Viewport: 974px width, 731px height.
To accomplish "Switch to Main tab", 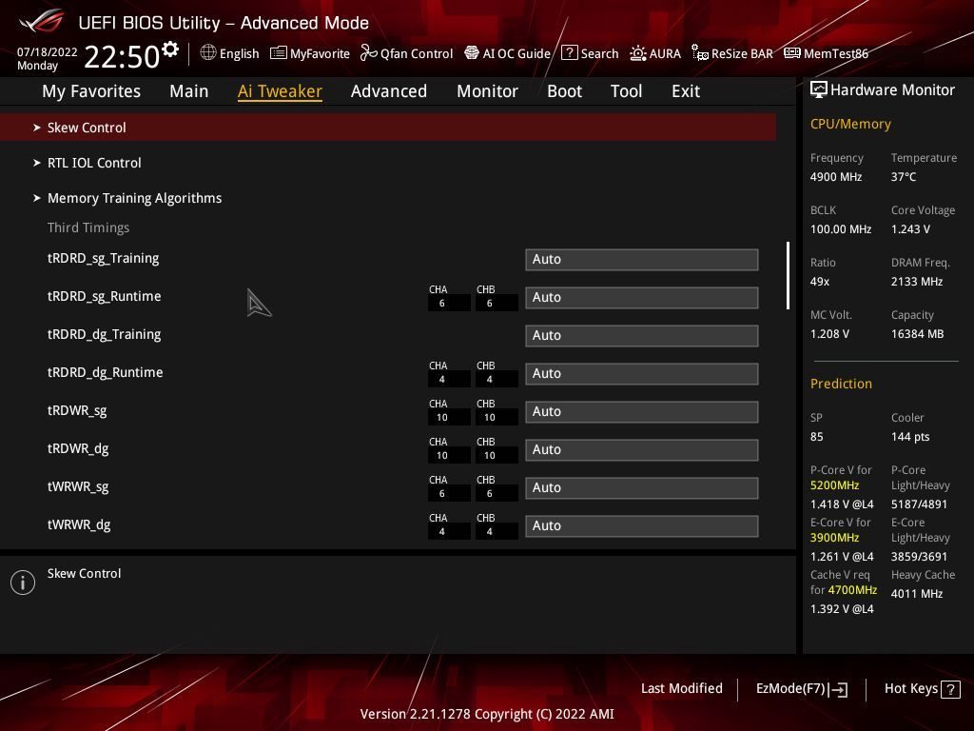I will coord(189,91).
